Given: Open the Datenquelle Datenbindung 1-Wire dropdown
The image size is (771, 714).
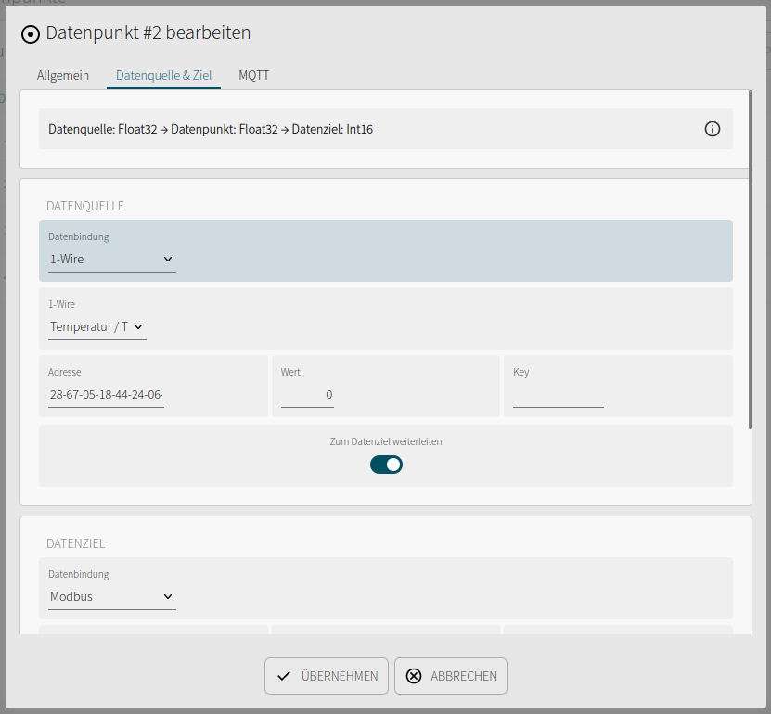Looking at the screenshot, I should (x=111, y=259).
